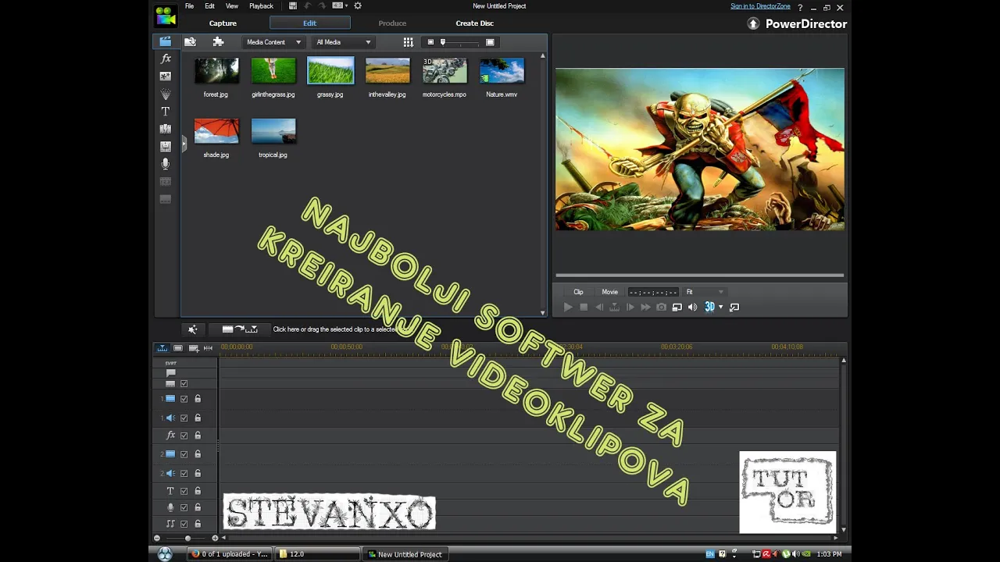Open the Voice-Over Recording Room microphone

coord(166,164)
